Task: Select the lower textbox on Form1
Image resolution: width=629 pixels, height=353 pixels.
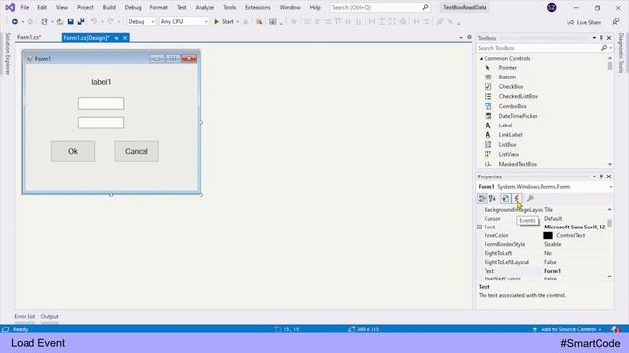Action: pos(100,123)
